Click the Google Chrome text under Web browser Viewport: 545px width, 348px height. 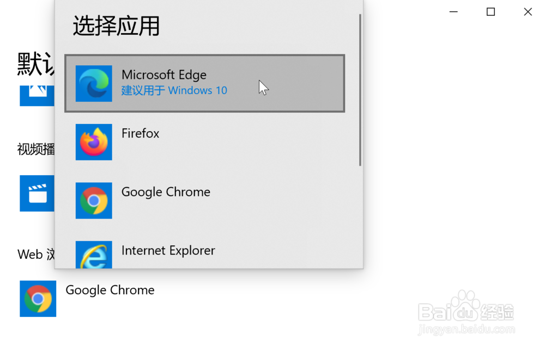point(110,290)
